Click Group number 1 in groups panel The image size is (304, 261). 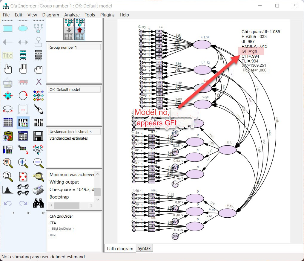[x=63, y=48]
